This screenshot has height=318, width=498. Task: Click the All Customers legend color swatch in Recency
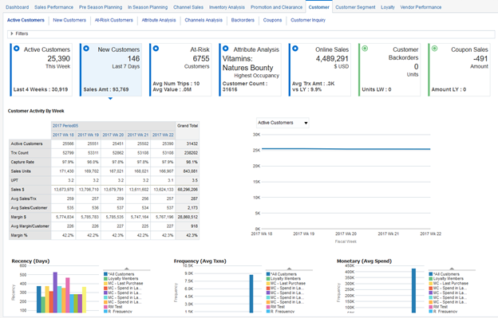click(x=106, y=274)
